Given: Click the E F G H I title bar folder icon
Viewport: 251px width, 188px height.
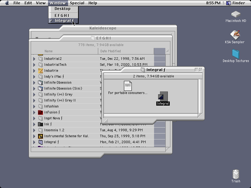Looking at the screenshot, I should pos(93,38).
